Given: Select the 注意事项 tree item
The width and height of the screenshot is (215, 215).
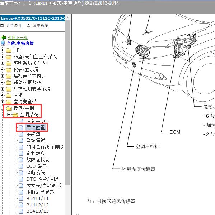Looking at the screenshot, I should tap(36, 121).
